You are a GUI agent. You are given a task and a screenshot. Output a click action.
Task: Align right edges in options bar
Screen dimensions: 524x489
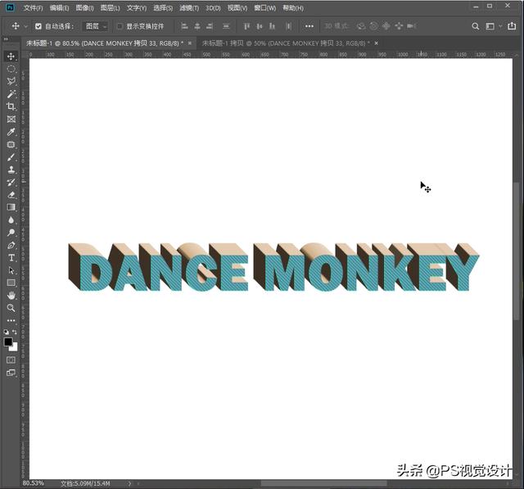[x=210, y=26]
